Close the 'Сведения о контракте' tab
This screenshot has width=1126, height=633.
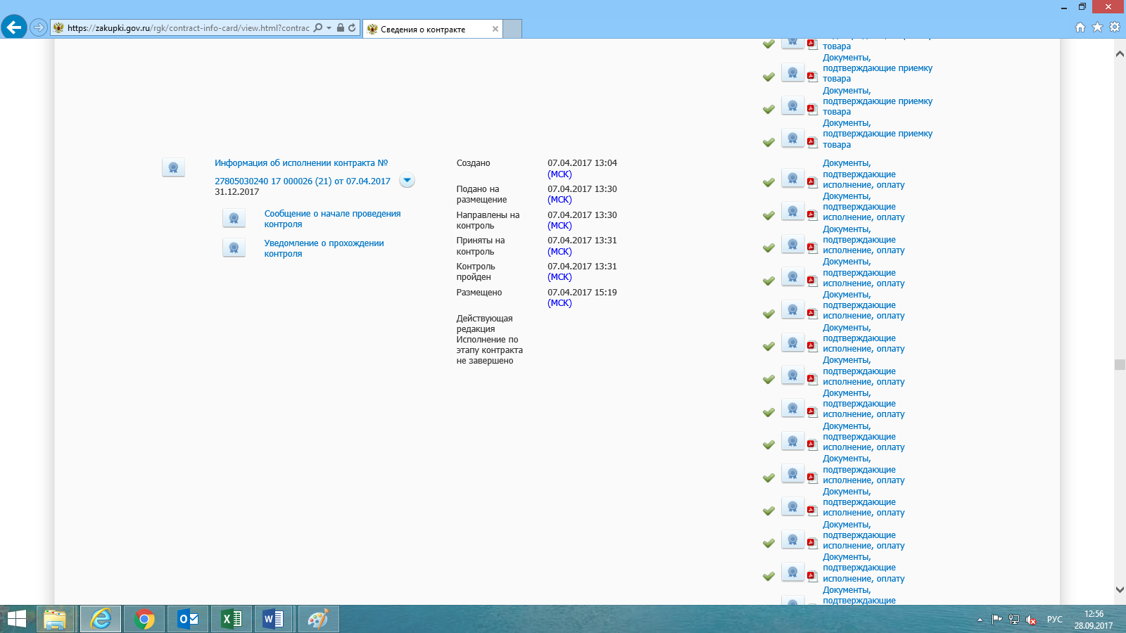(495, 29)
